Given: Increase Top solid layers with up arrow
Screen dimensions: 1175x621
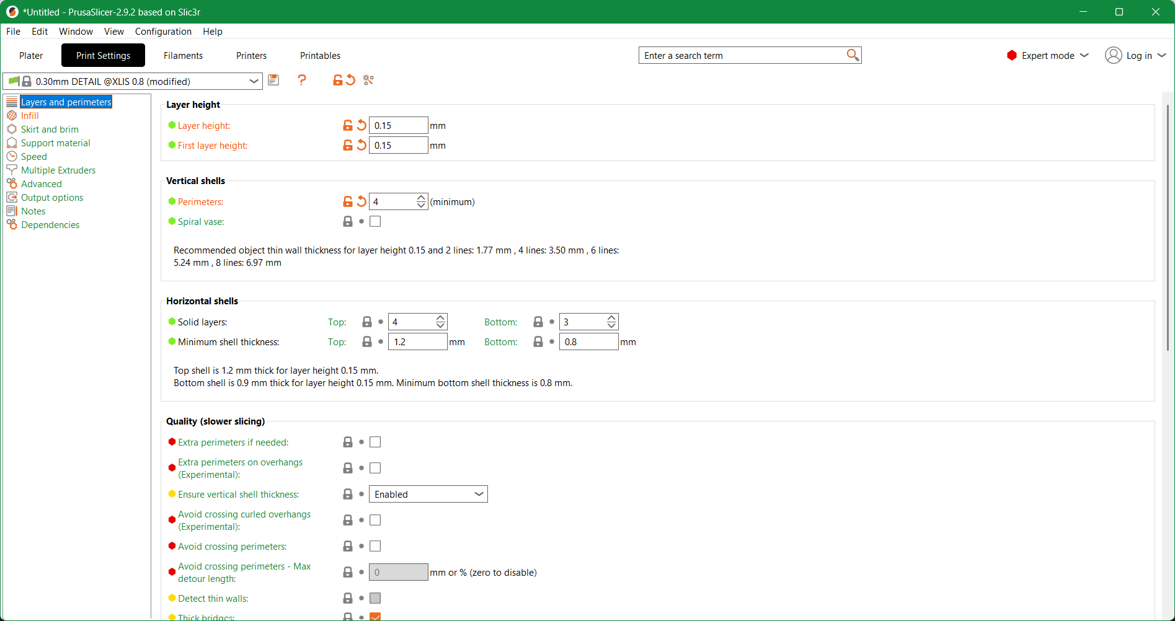Looking at the screenshot, I should 440,318.
